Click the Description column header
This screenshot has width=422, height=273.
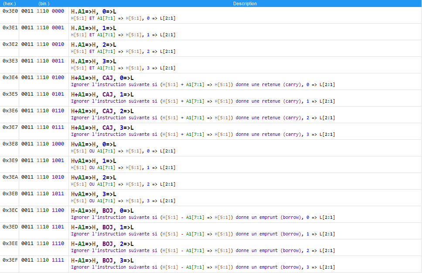(x=245, y=3)
